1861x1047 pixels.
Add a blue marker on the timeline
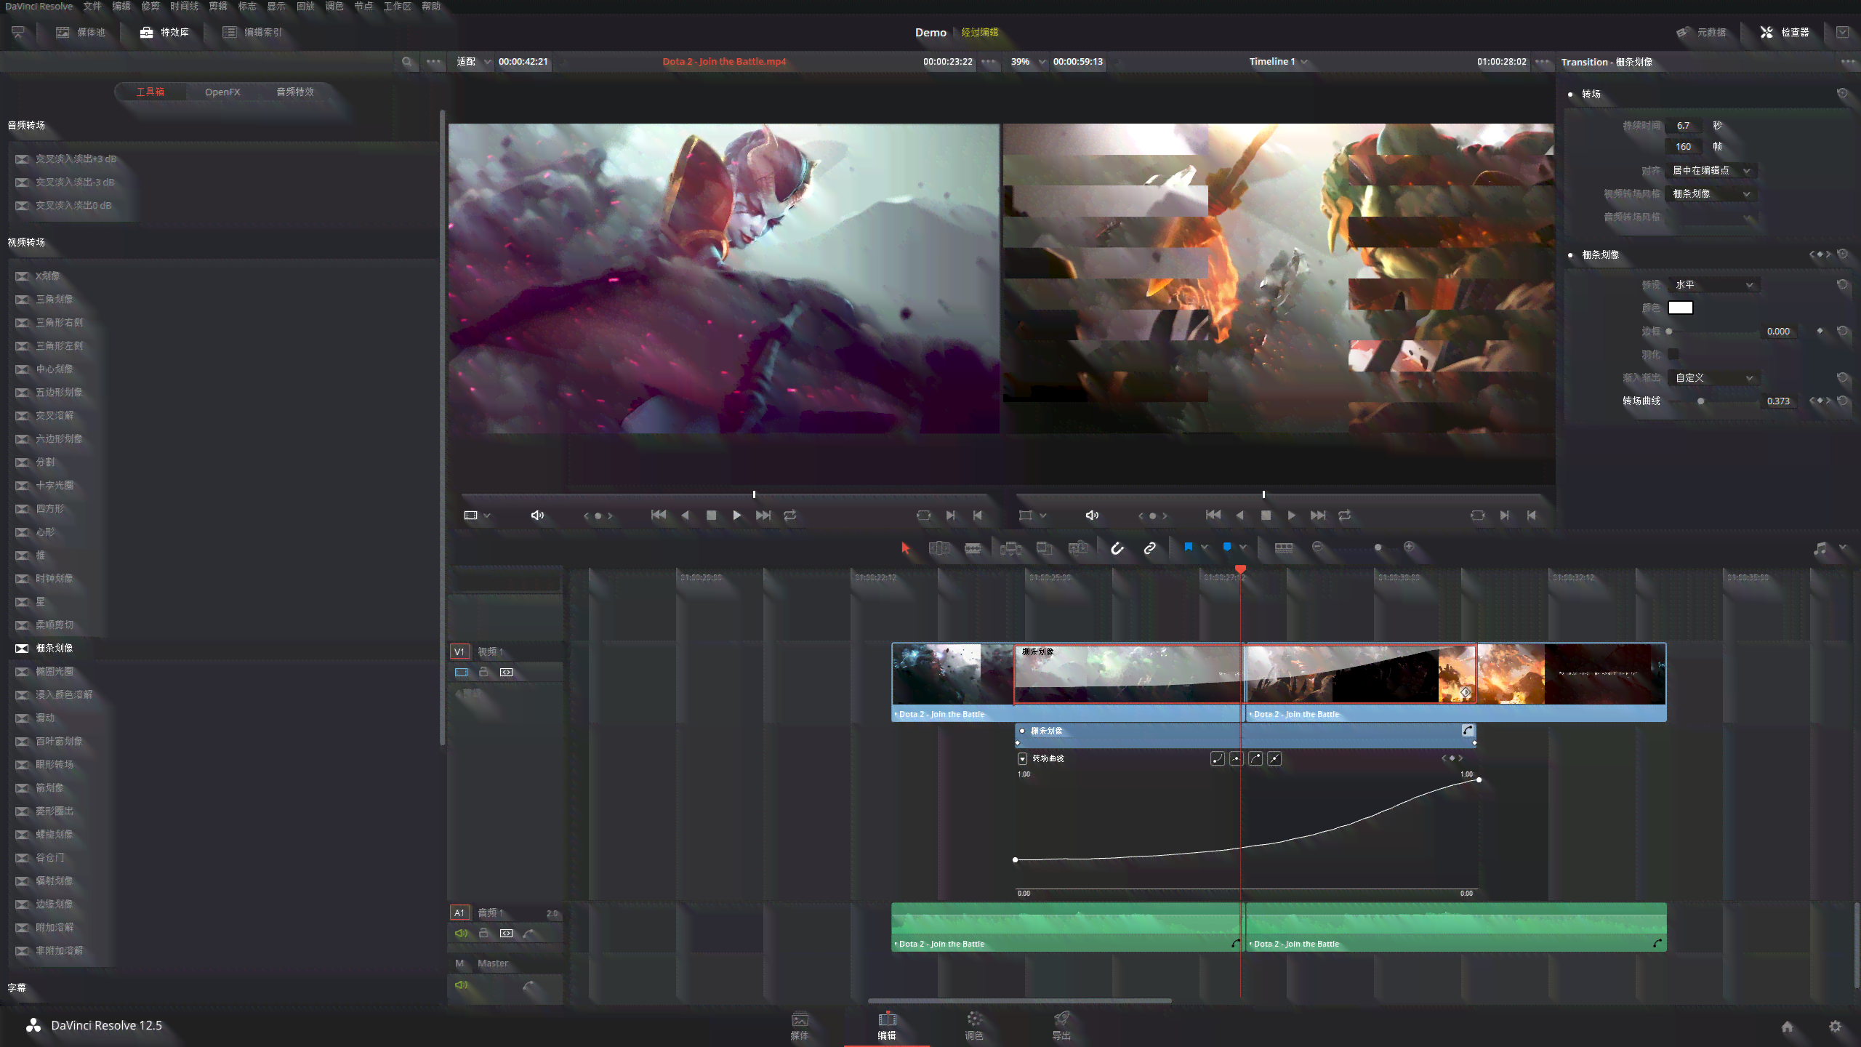(1227, 547)
